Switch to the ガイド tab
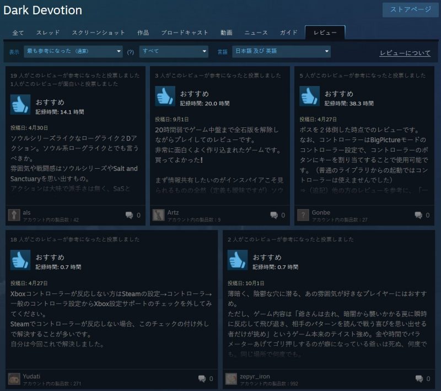This screenshot has height=391, width=441. (288, 33)
